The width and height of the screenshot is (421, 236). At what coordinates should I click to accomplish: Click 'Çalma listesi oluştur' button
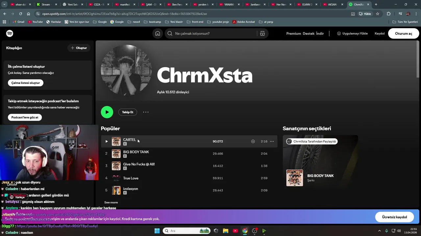click(x=26, y=83)
